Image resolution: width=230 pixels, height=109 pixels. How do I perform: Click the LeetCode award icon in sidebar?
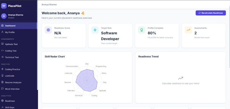(2, 76)
